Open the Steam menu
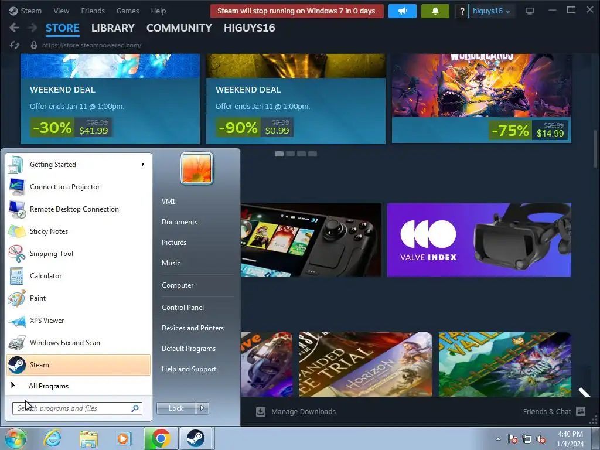 tap(31, 11)
